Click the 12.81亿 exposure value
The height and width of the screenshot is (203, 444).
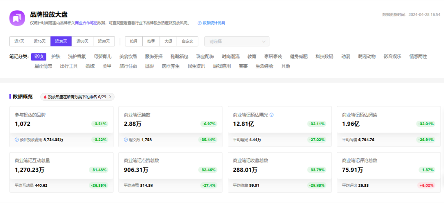coord(243,124)
